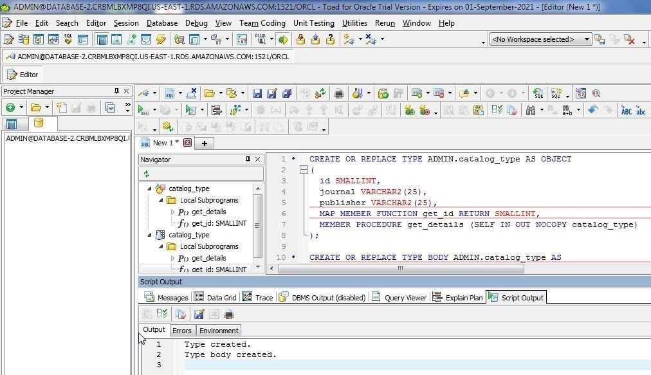The image size is (651, 375).
Task: Switch to the Environment tab
Action: tap(219, 331)
